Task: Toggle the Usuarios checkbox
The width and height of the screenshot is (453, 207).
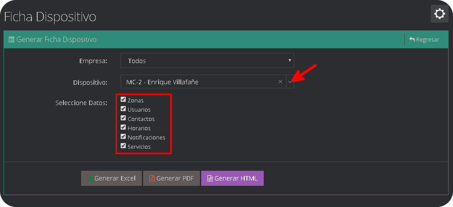Action: [123, 109]
